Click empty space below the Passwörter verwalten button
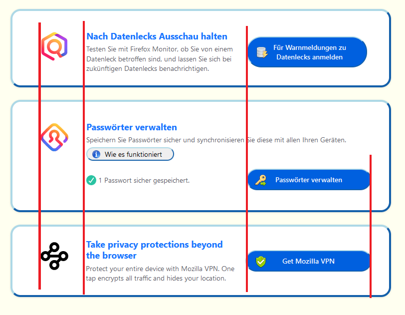The height and width of the screenshot is (315, 405). point(308,200)
